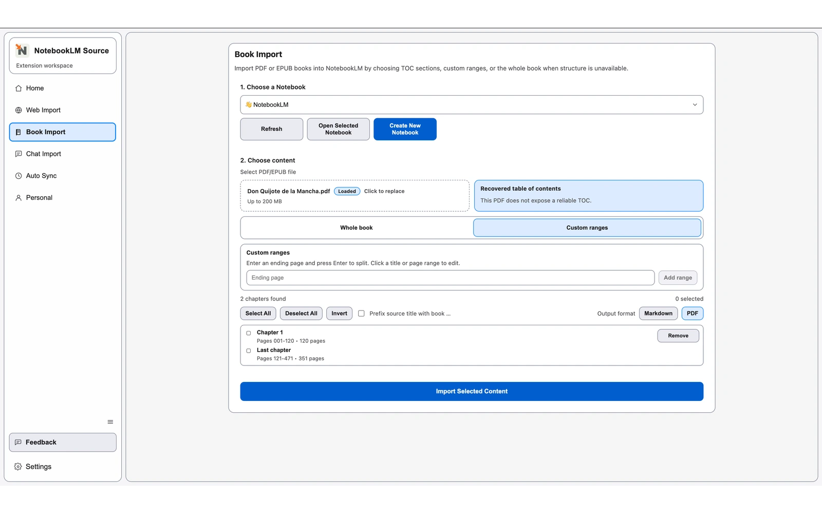
Task: Enable prefix source title with book option
Action: [361, 313]
